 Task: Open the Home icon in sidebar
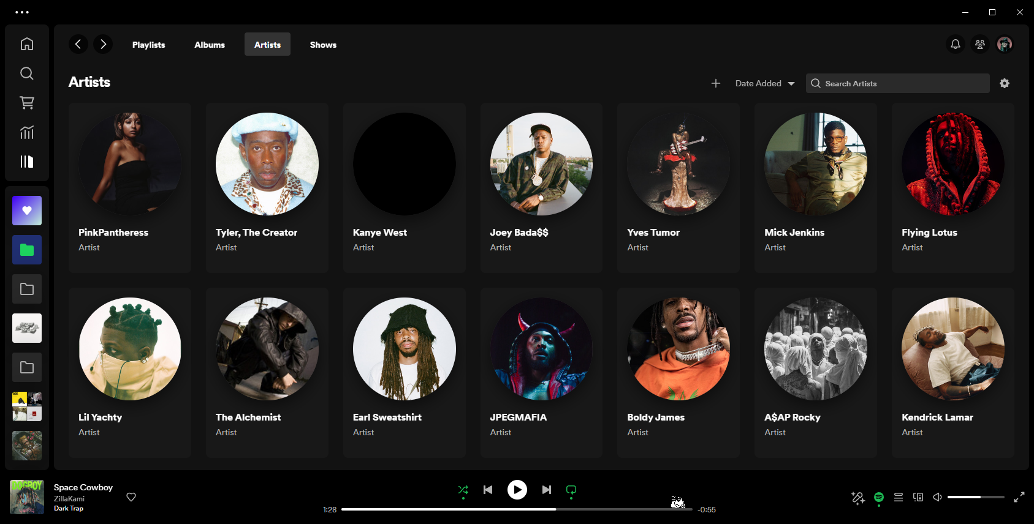27,44
